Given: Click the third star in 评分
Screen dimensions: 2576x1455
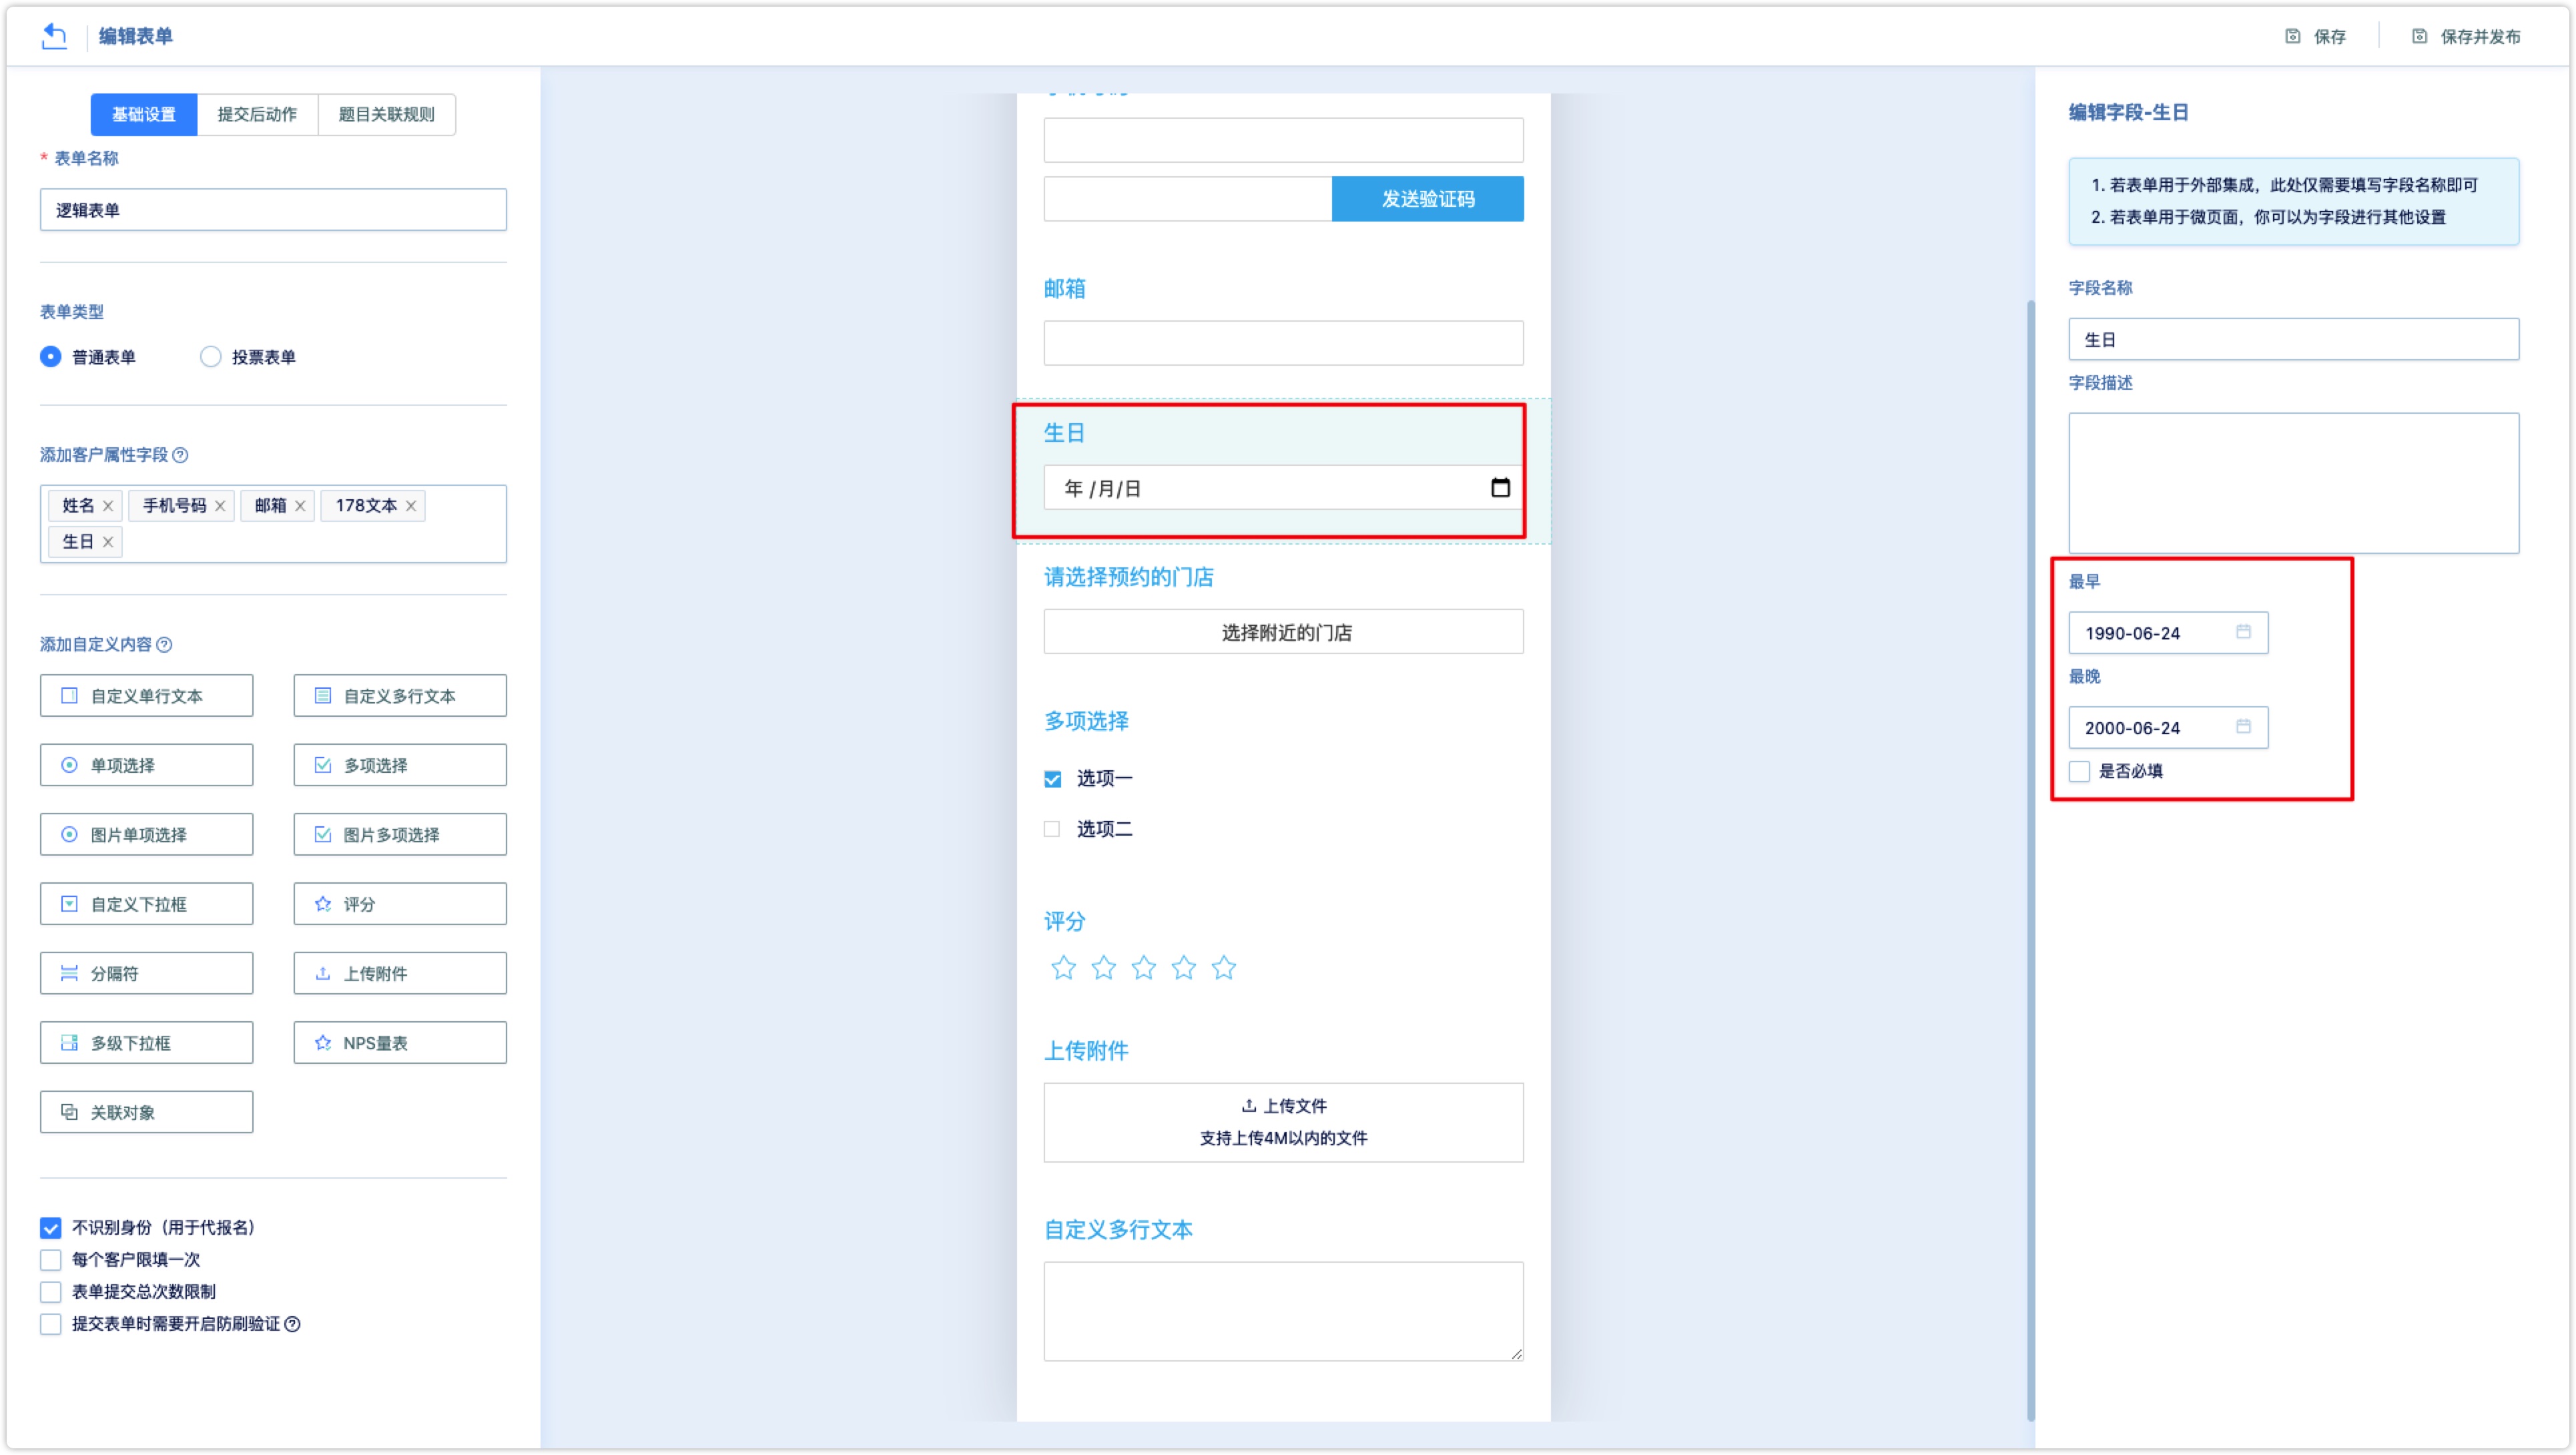Looking at the screenshot, I should pyautogui.click(x=1143, y=968).
